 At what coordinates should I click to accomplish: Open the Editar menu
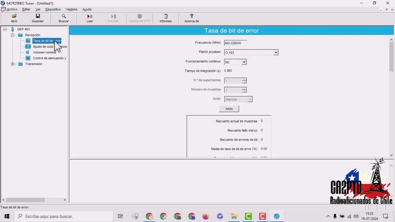point(26,10)
